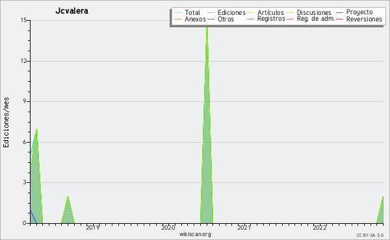
Task: Click the red Reversiones legend line swatch
Action: click(339, 19)
